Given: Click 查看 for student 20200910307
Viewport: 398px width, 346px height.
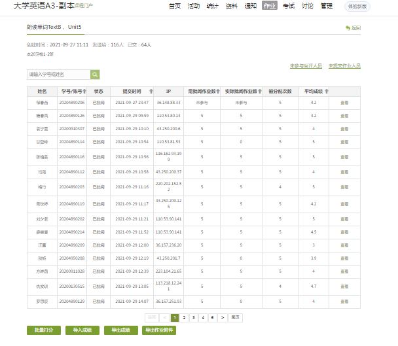Looking at the screenshot, I should [344, 129].
